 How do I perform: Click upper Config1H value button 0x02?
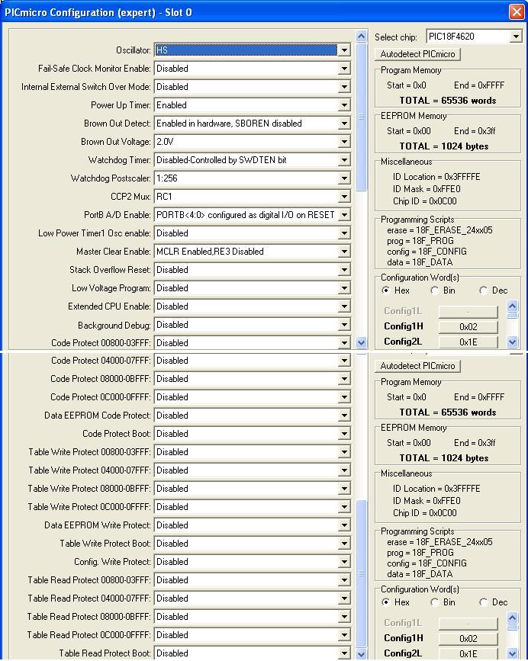(468, 327)
